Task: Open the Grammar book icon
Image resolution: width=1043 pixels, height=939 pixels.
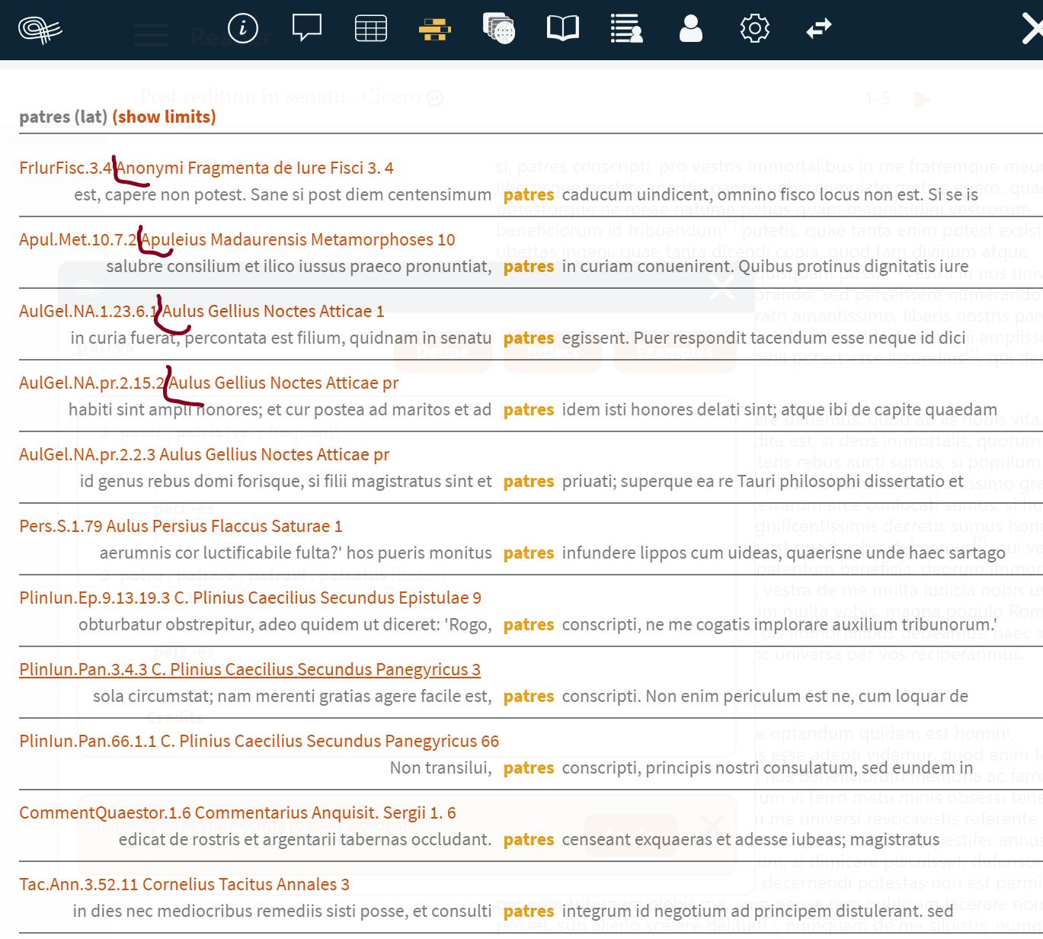Action: [x=562, y=29]
